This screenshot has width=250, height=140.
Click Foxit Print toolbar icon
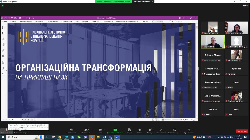12,18
